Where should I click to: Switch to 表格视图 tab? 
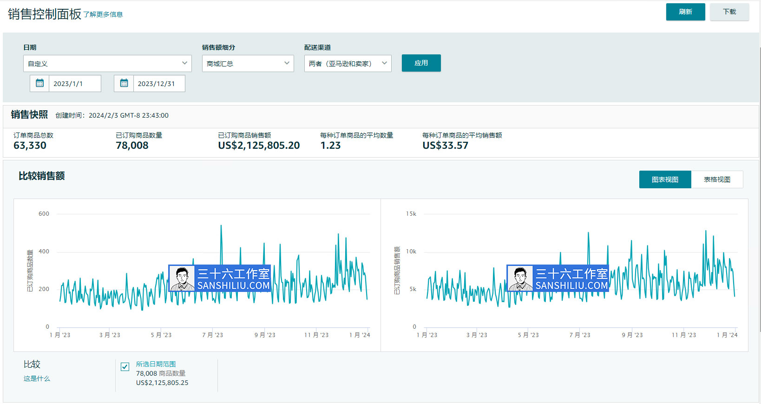717,179
